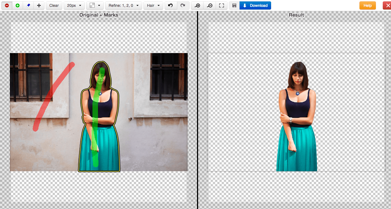Select the red background mark tool
The height and width of the screenshot is (209, 391).
[x=7, y=5]
